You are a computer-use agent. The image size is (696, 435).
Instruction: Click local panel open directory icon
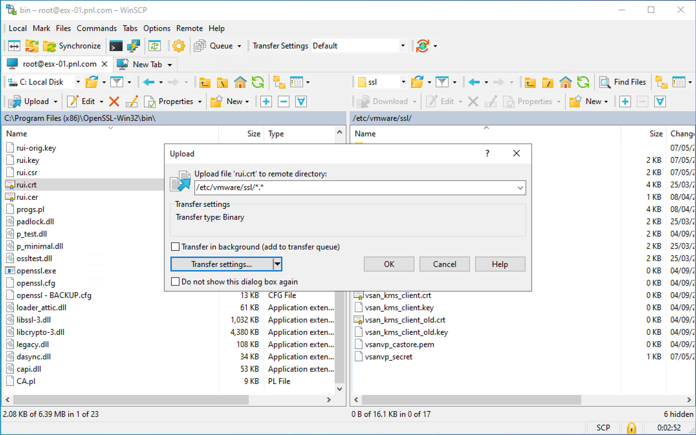coord(92,82)
